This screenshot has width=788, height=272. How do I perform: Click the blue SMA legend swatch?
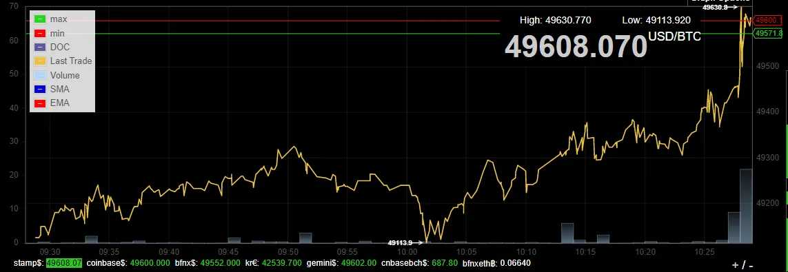(x=40, y=90)
